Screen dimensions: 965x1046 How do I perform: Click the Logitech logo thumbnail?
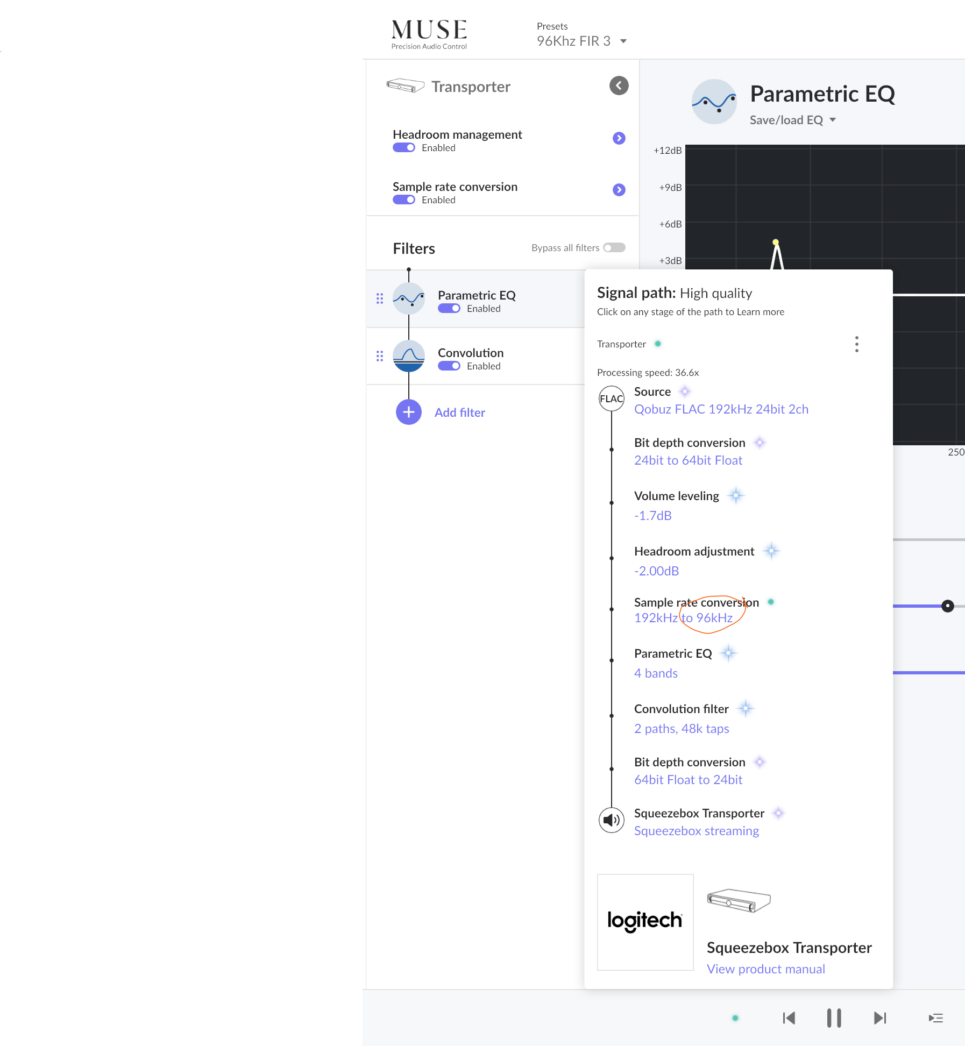click(x=645, y=922)
